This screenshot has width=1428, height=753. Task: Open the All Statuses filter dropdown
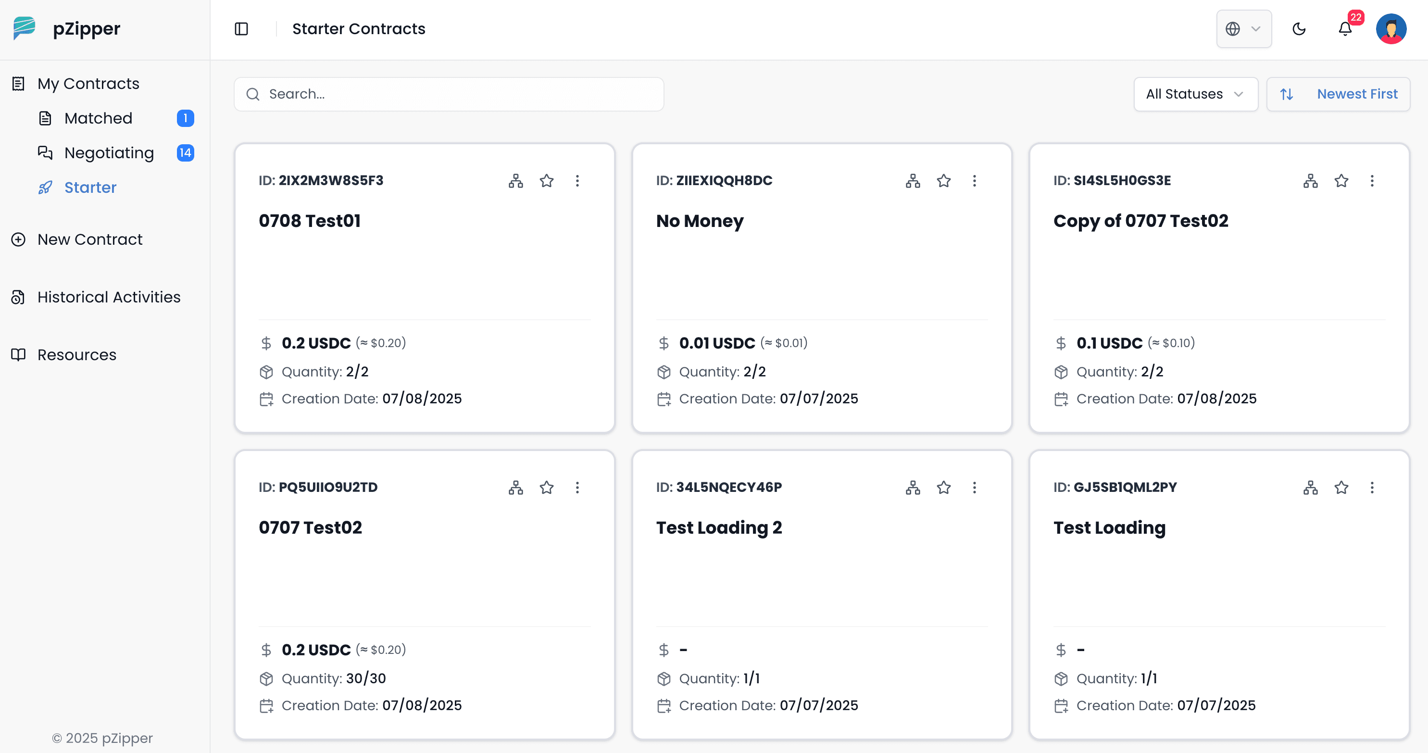(x=1195, y=94)
